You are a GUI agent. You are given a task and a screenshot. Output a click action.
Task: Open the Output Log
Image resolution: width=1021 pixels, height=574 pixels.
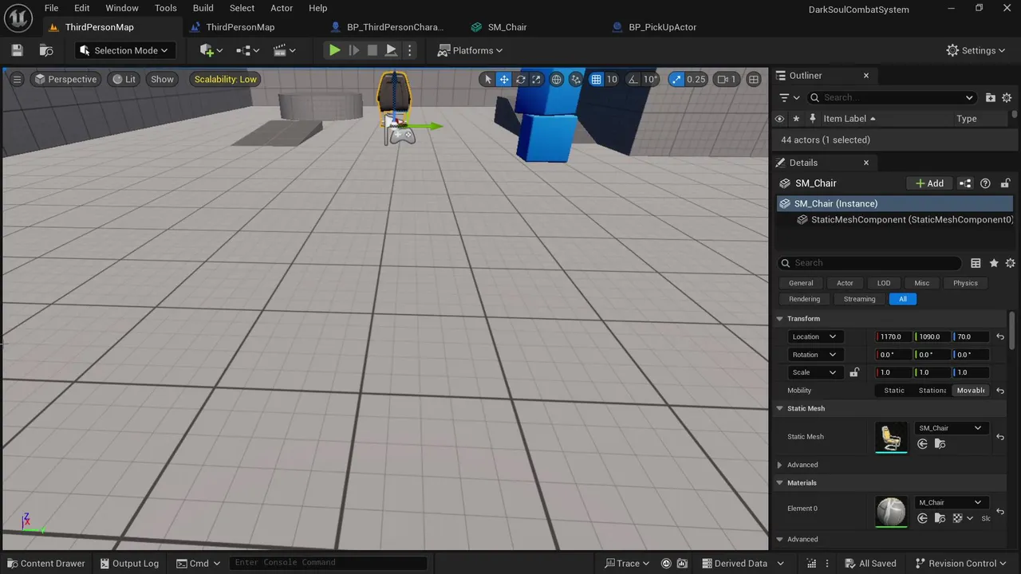(x=129, y=563)
